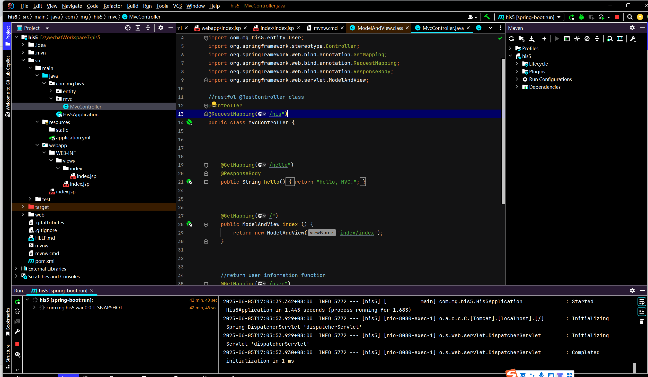Expand the target folder in Project tree
This screenshot has width=648, height=377.
tap(23, 207)
